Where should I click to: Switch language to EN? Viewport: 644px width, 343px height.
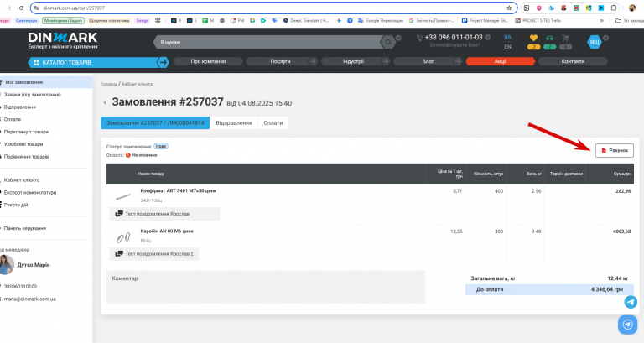coord(507,47)
